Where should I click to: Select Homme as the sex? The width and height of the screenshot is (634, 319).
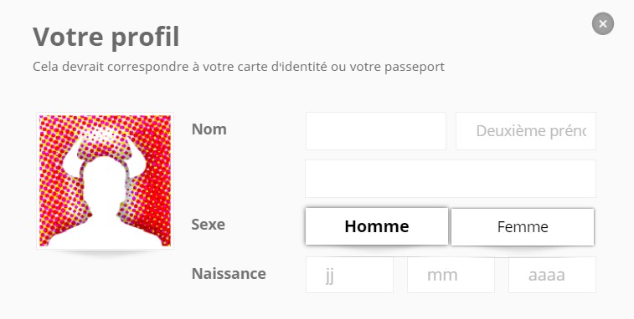click(376, 226)
